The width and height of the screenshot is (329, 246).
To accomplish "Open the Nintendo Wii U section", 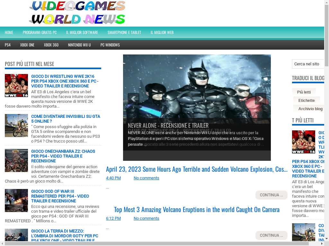I will pyautogui.click(x=79, y=45).
